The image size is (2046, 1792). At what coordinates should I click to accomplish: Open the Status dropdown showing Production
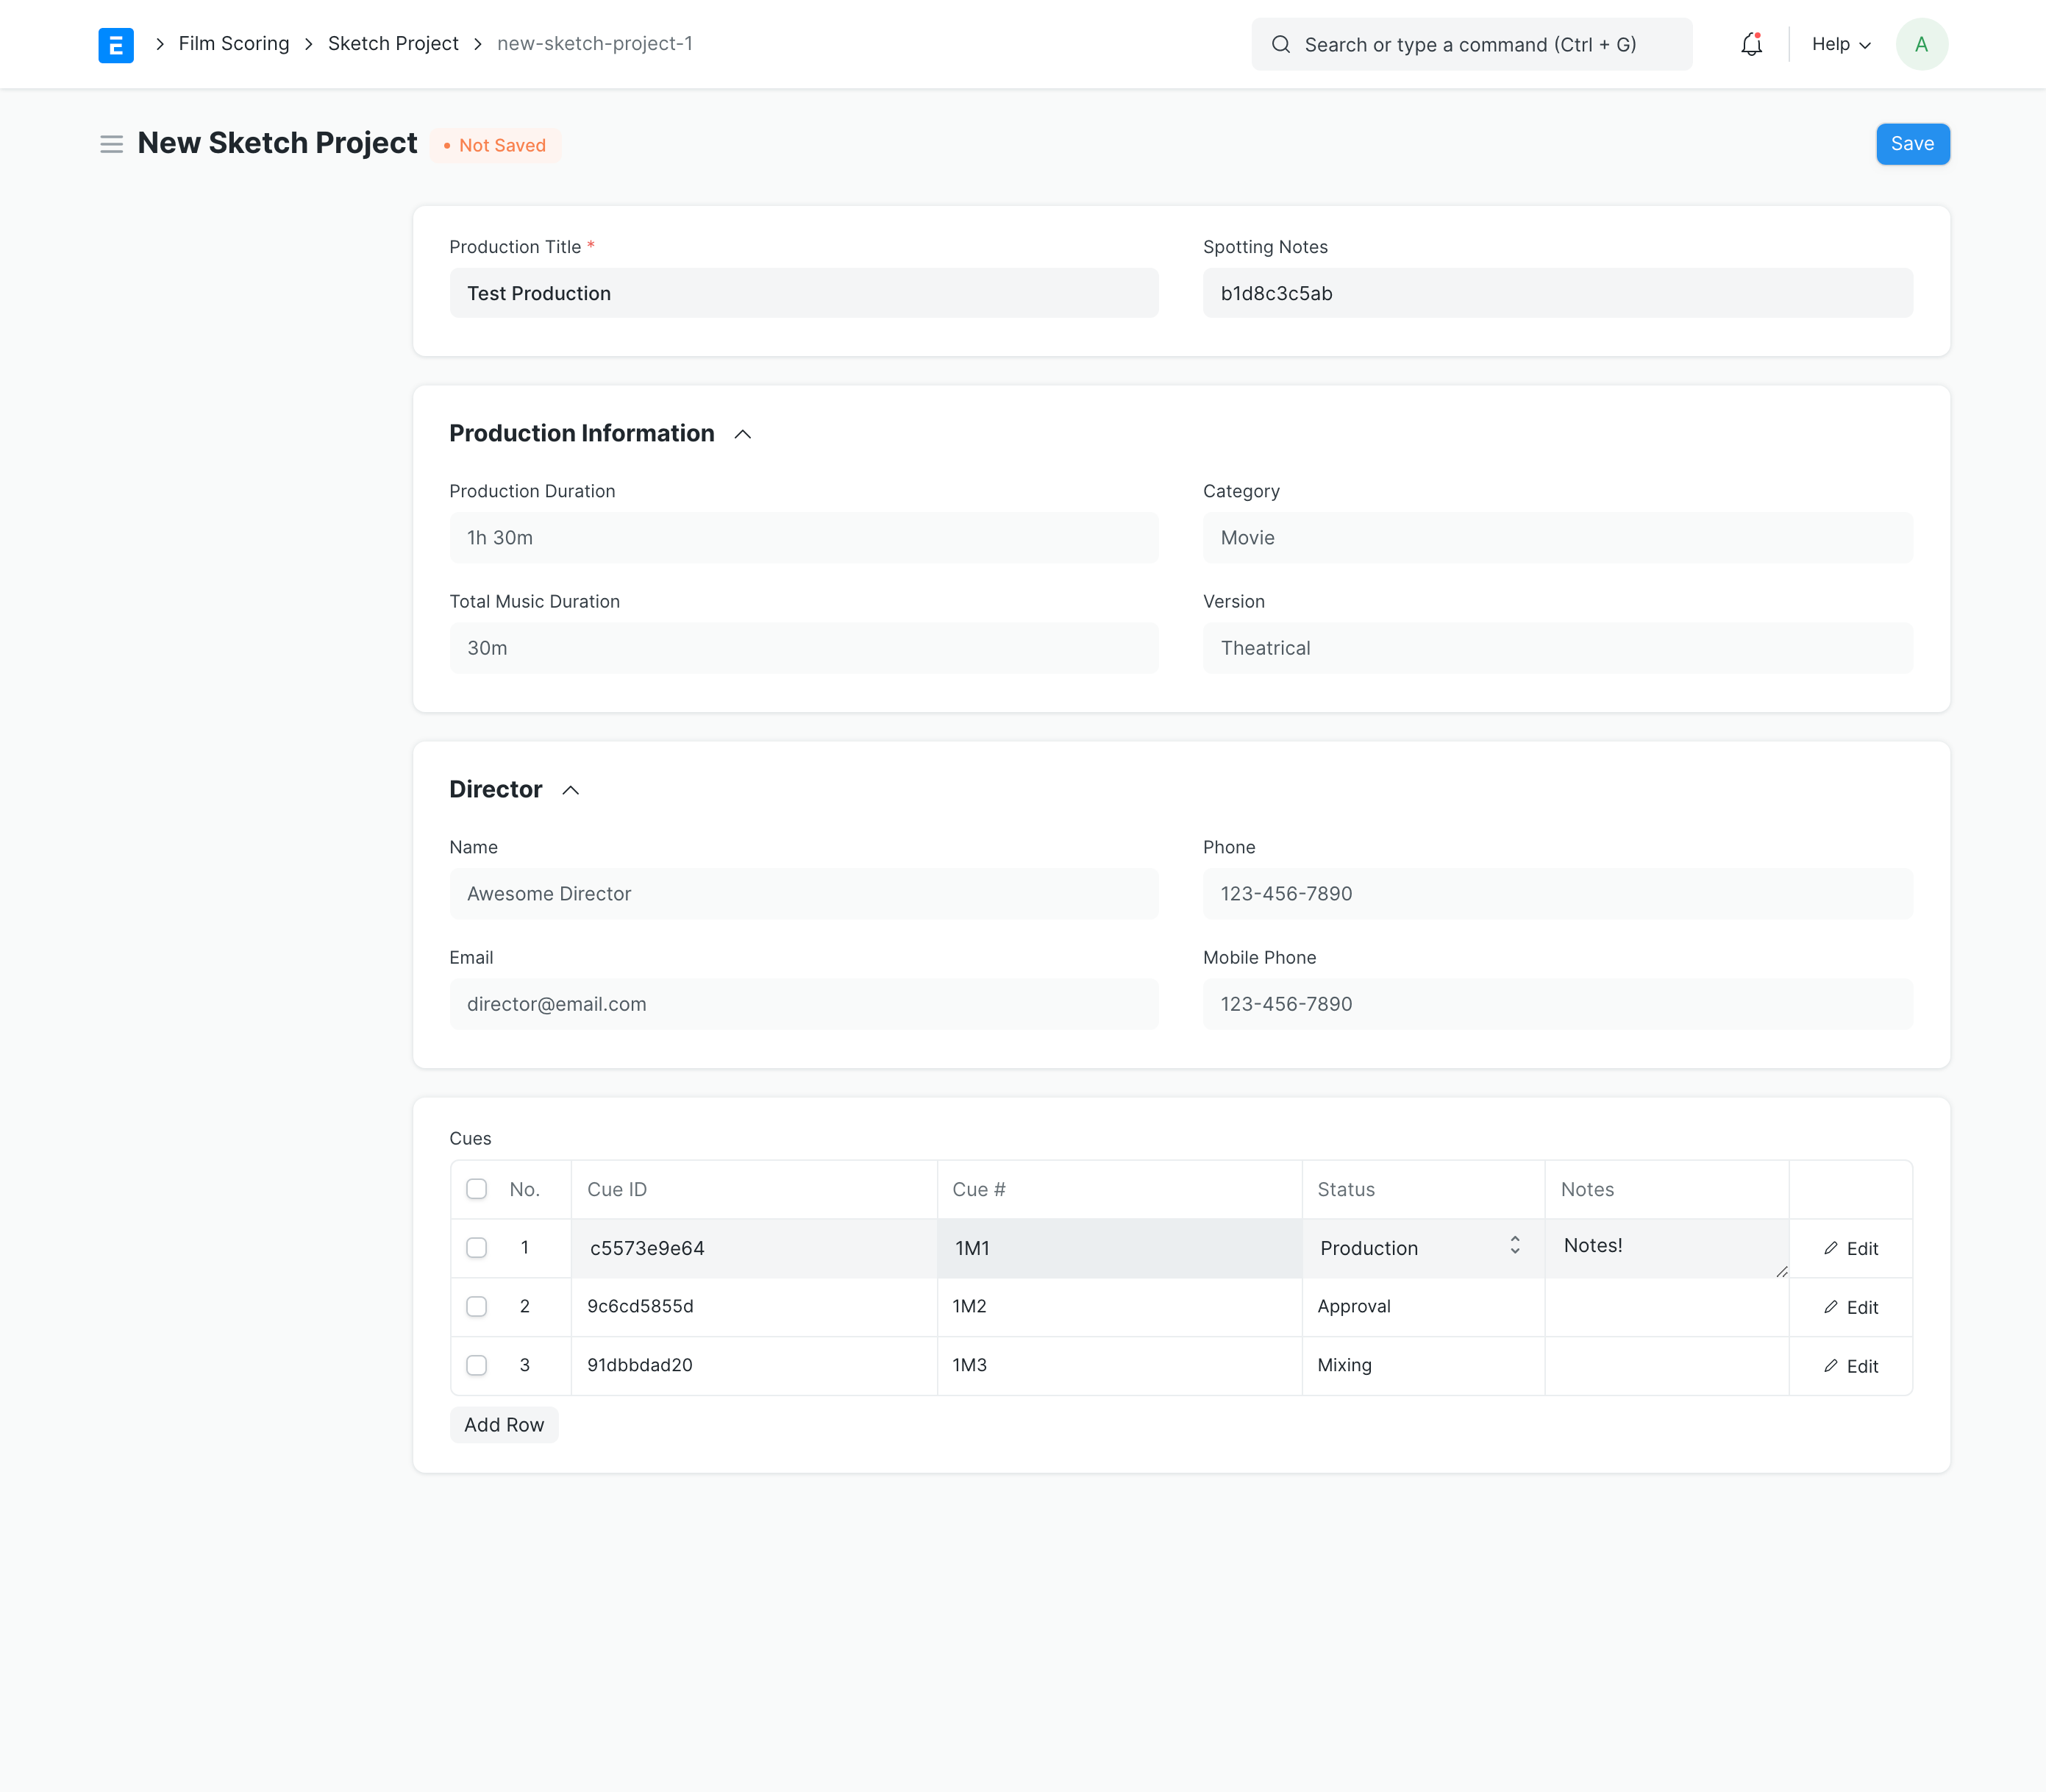coord(1420,1248)
